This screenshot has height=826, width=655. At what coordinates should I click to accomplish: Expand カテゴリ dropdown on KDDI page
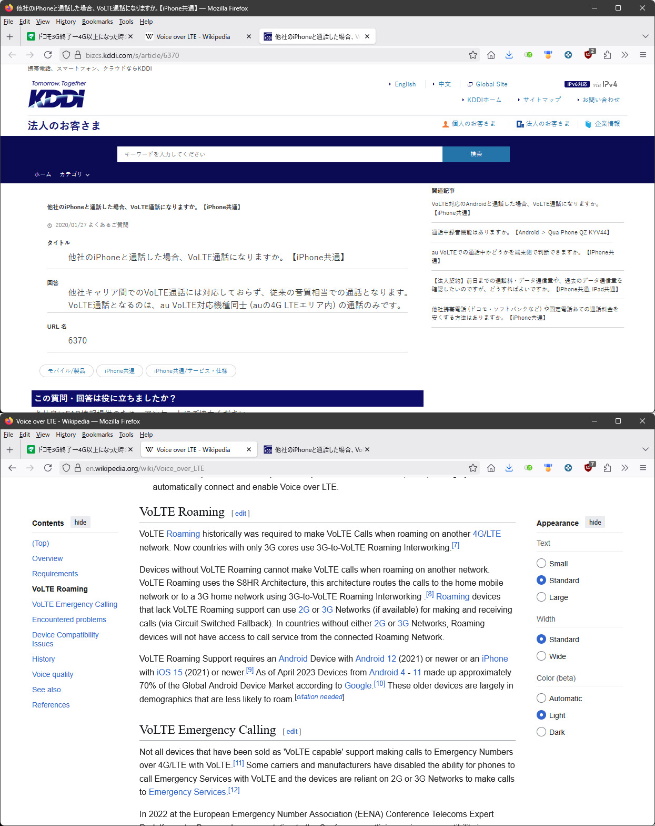point(75,174)
